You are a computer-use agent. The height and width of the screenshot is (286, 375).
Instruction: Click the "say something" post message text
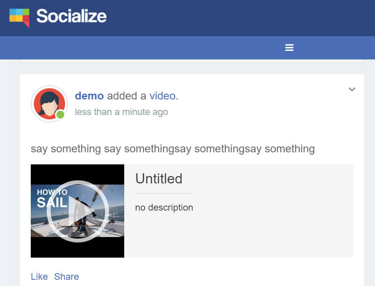(x=173, y=149)
